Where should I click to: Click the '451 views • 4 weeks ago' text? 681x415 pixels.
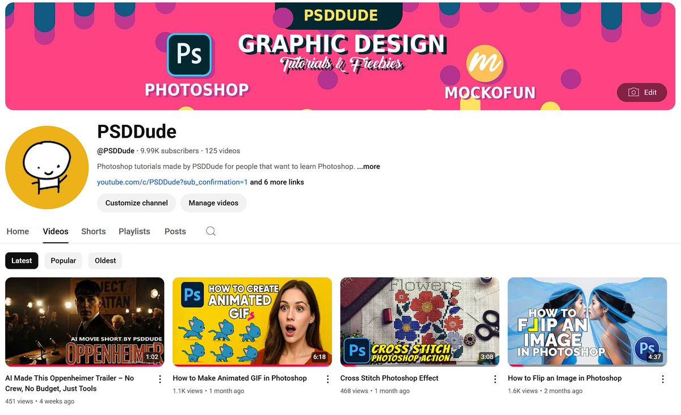tap(40, 401)
